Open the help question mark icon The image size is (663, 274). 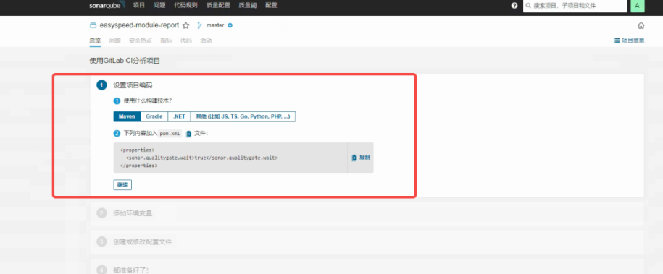514,6
